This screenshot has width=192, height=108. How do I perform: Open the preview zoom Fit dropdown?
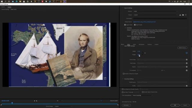point(60,101)
